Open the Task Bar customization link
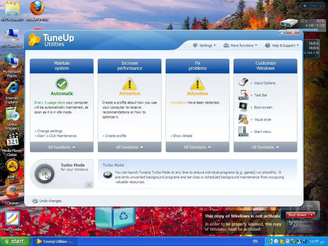Image resolution: width=328 pixels, height=246 pixels. (x=260, y=95)
